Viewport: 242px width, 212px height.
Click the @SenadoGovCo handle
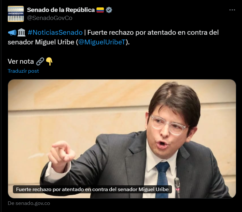pos(50,18)
